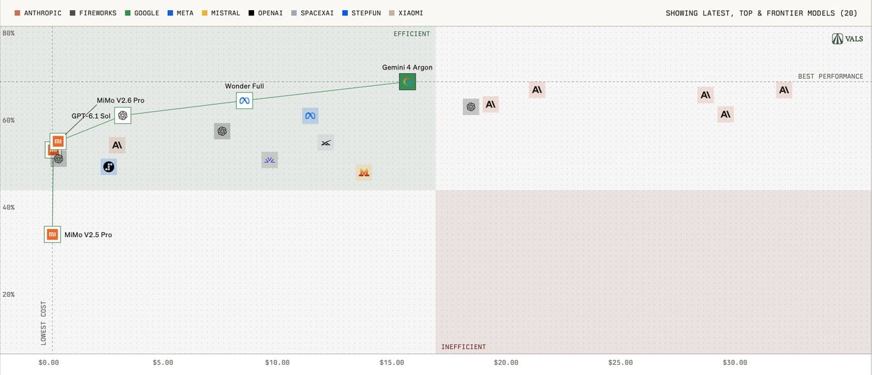This screenshot has height=375, width=872.
Task: Toggle the Anthropic legend filter
Action: coord(38,13)
